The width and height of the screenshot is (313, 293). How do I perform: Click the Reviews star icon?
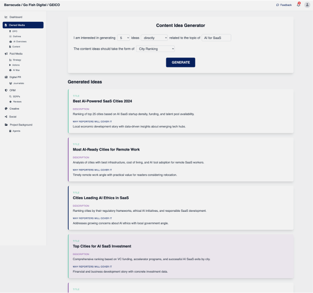[10, 101]
